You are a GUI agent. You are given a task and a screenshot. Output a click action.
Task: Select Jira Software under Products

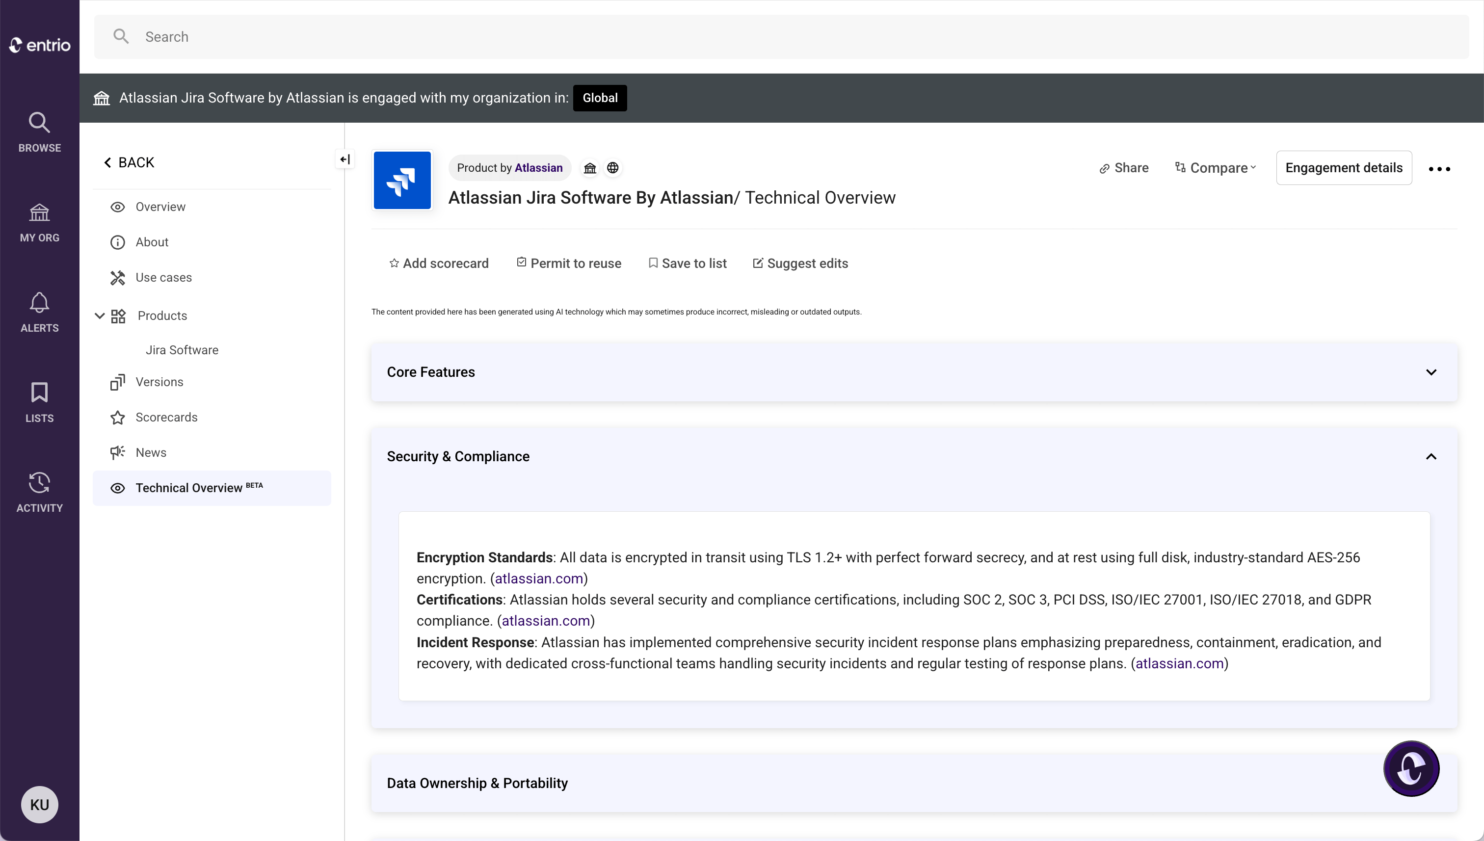point(182,350)
